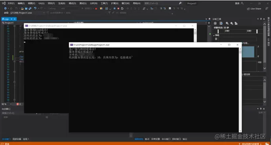
Task: Open the 编辑(E) menu
Action: click(21, 3)
